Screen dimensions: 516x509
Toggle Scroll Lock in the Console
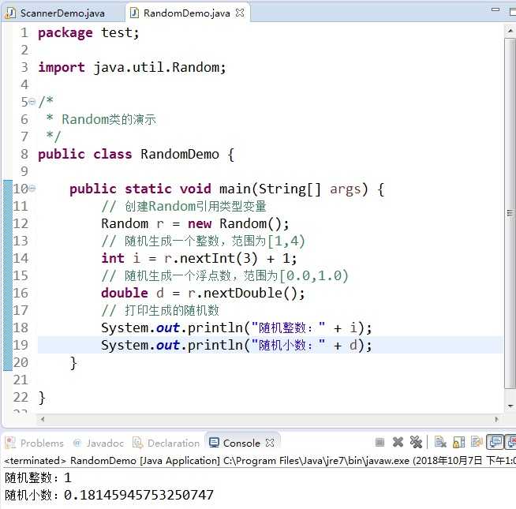(458, 442)
